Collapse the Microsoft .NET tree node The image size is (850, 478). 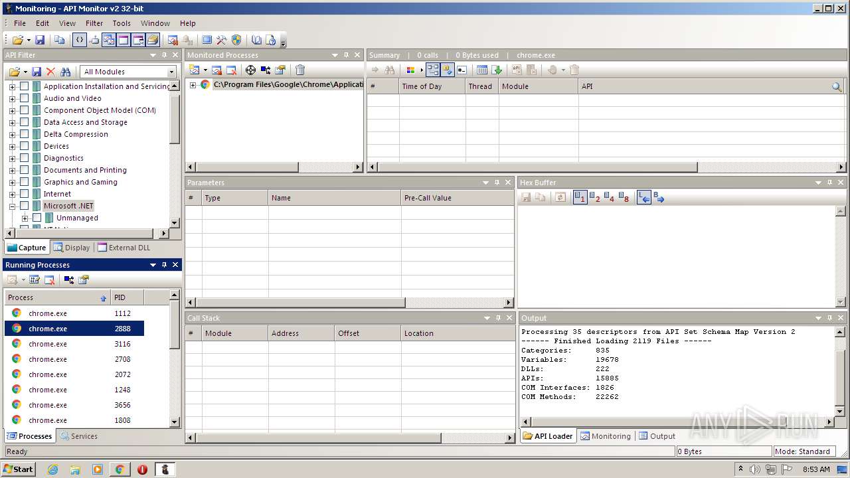pos(12,206)
